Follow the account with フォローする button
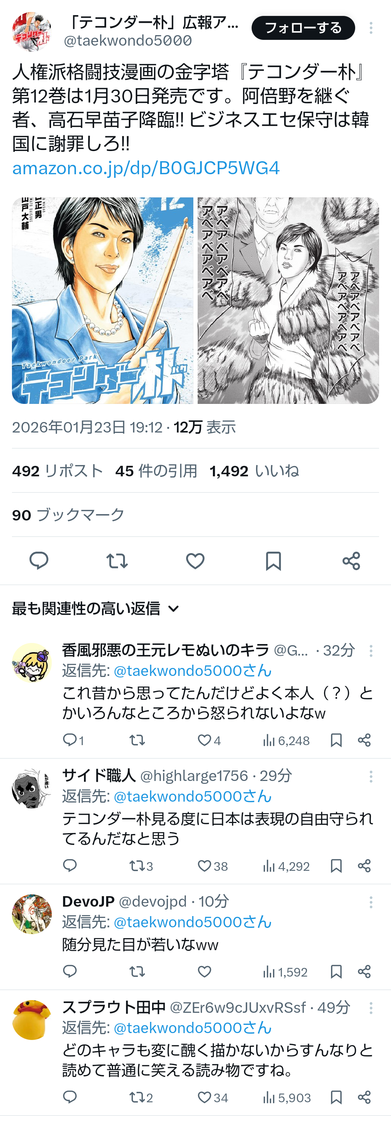This screenshot has width=391, height=1124. pos(303,28)
